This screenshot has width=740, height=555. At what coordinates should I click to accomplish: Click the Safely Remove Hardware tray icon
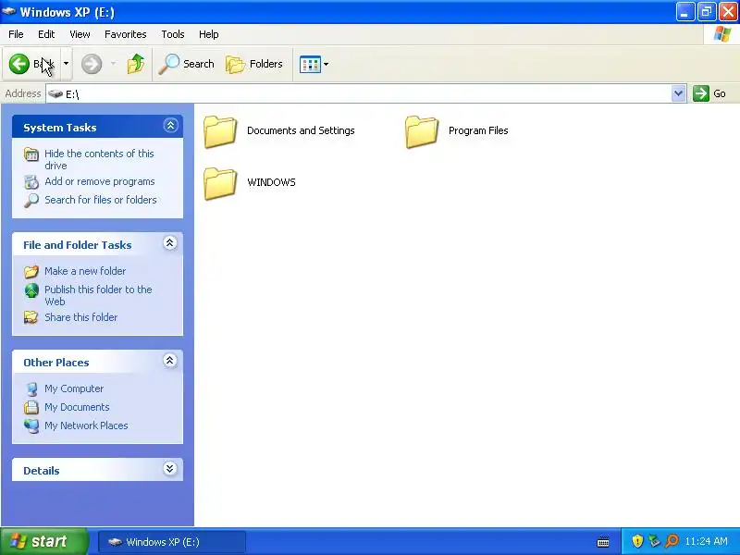click(x=654, y=541)
